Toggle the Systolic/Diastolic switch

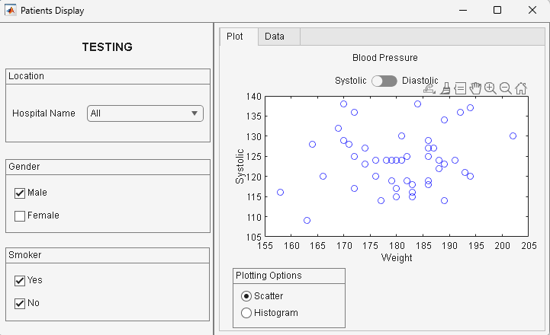click(x=384, y=81)
